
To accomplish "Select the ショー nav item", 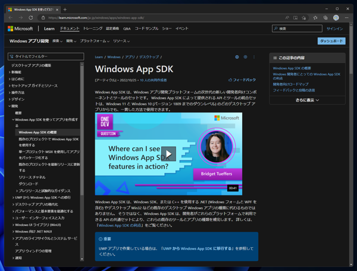I will pos(167,29).
